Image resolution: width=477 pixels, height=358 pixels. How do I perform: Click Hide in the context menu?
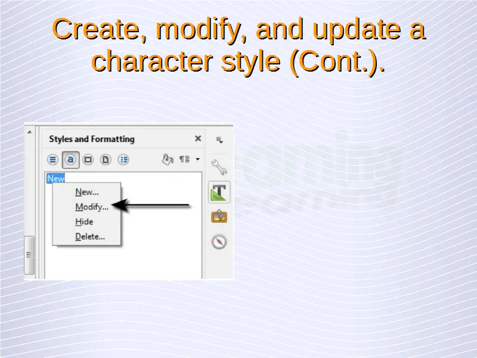pyautogui.click(x=84, y=221)
